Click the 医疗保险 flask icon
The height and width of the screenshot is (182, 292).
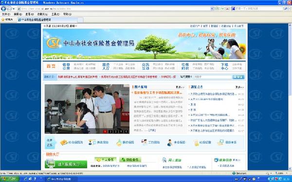point(119,142)
